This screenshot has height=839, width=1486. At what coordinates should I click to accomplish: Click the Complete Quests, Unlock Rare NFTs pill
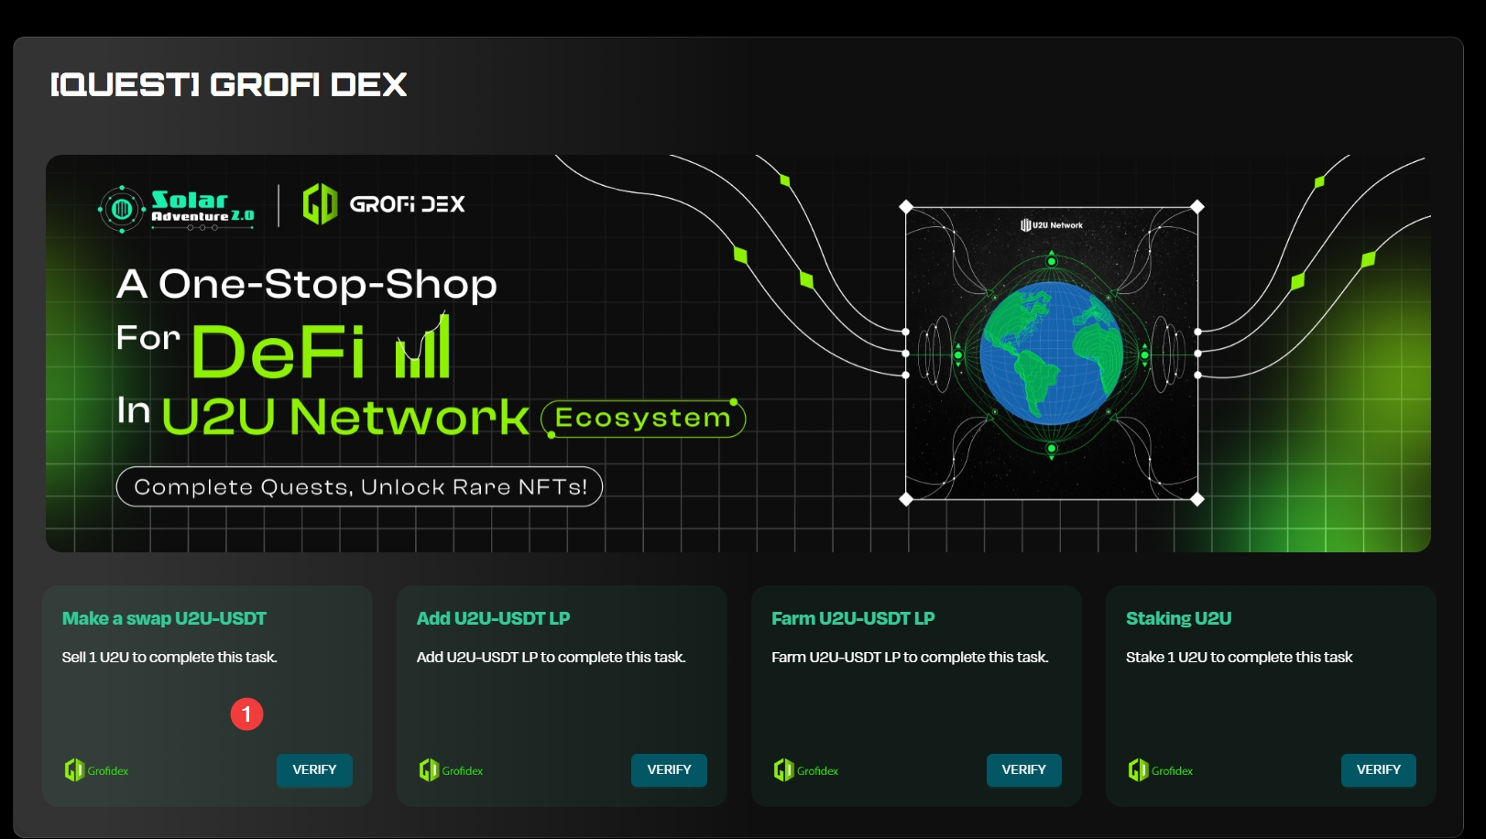click(x=359, y=486)
